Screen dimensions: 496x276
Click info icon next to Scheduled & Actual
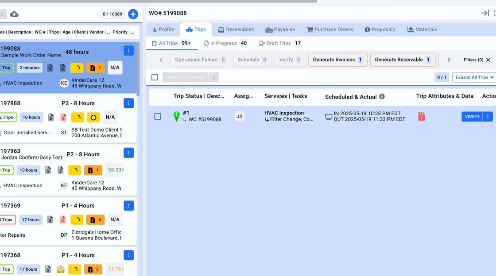(382, 97)
